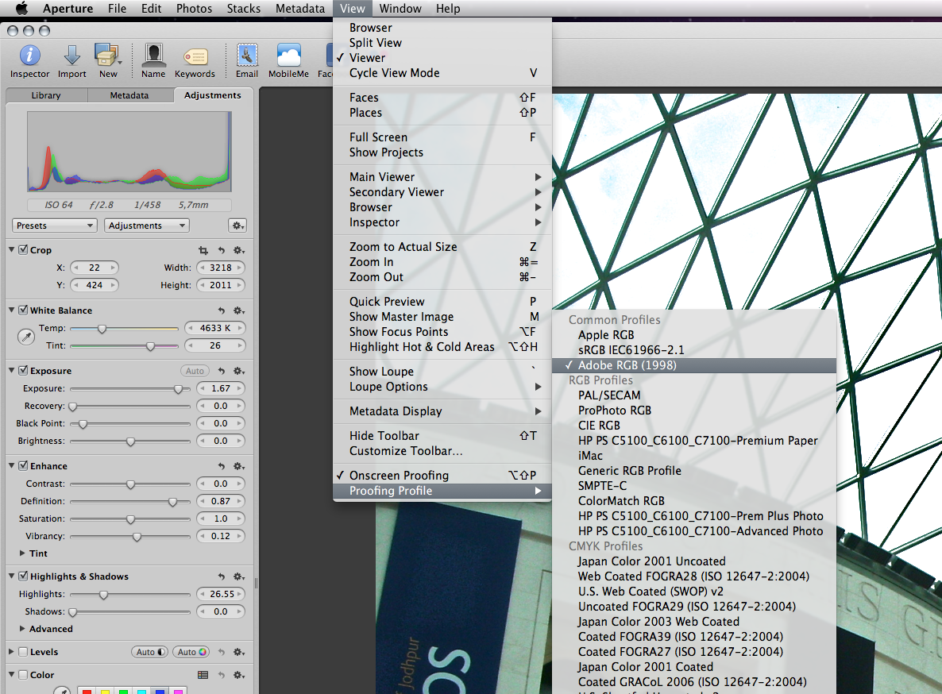Reset the Enhance adjustment
This screenshot has height=694, width=942.
tap(221, 466)
